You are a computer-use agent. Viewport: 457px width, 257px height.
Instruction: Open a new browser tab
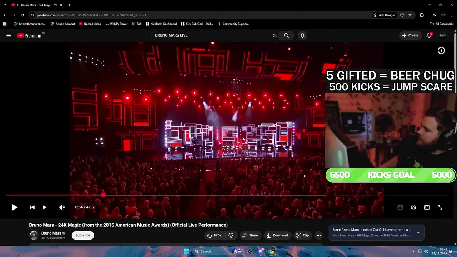69,5
